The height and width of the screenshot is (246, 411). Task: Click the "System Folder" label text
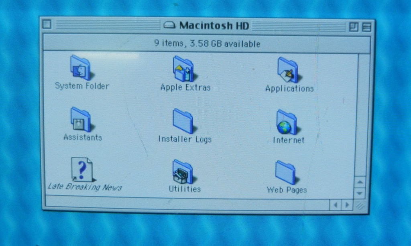[82, 86]
